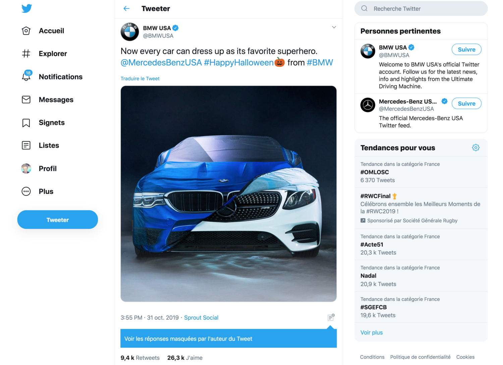
Task: Click the Twitter bird logo
Action: (26, 8)
